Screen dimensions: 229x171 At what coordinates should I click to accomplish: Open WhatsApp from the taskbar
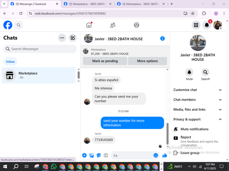click(54, 166)
